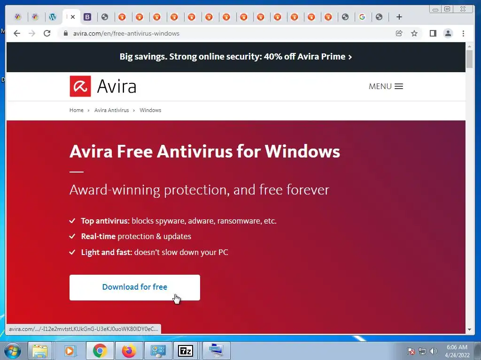
Task: Click the browser Forward arrow
Action: [32, 33]
